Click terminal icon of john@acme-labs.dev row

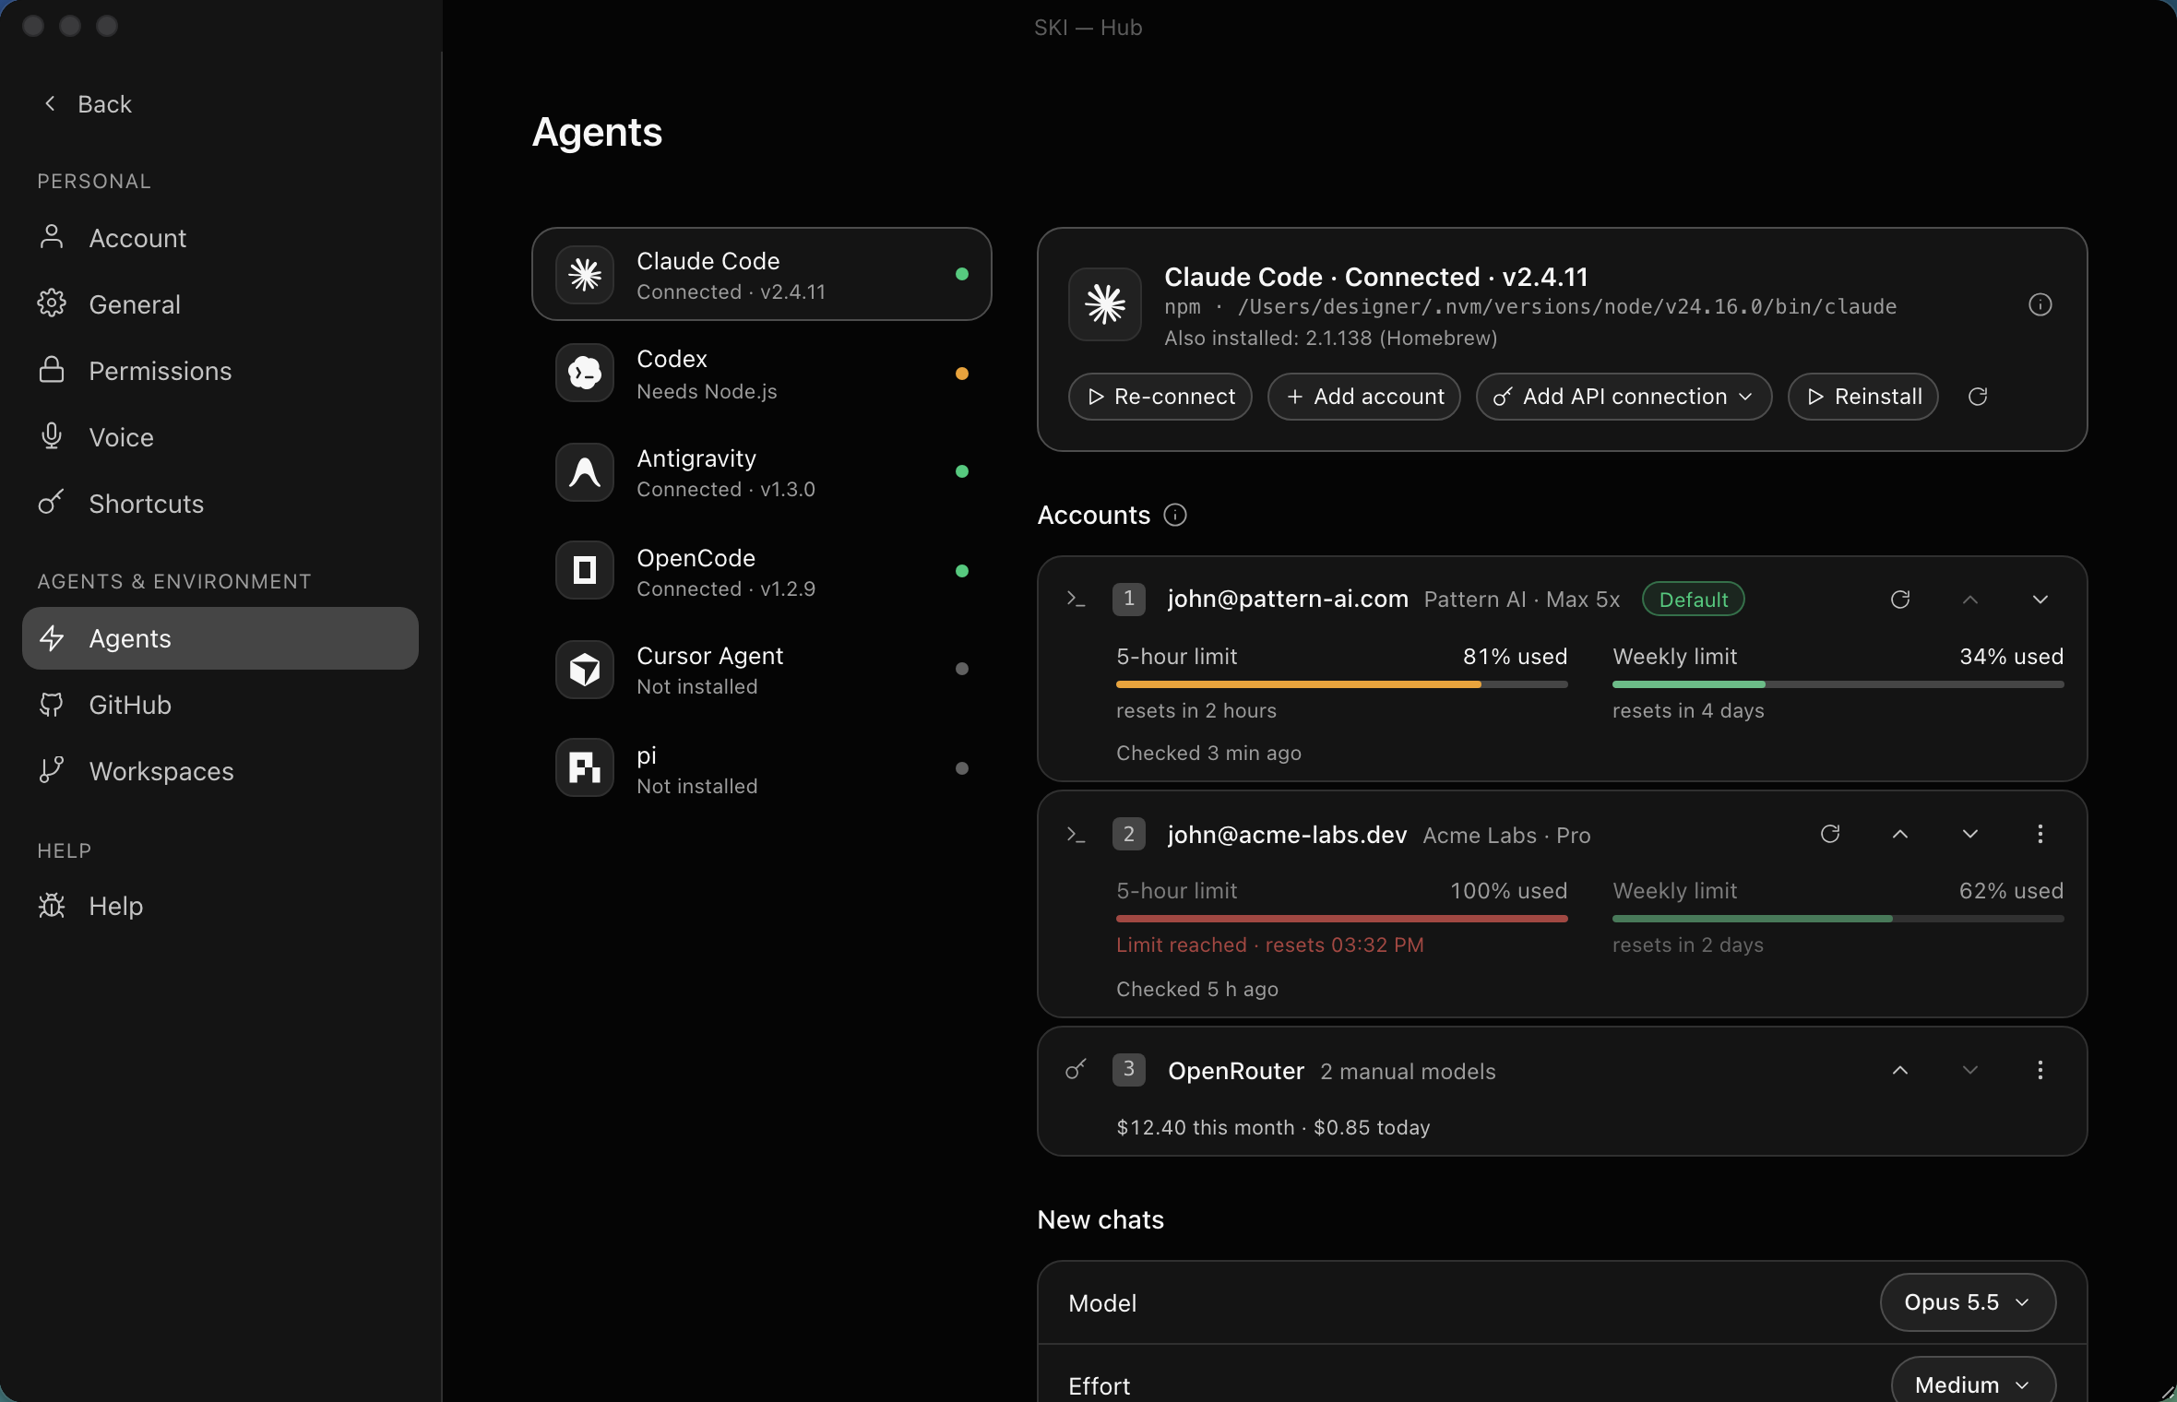[1076, 835]
